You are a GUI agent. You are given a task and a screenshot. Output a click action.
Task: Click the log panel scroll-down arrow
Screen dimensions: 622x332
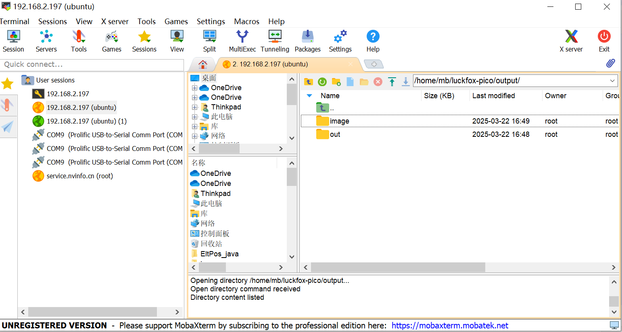coord(614,311)
